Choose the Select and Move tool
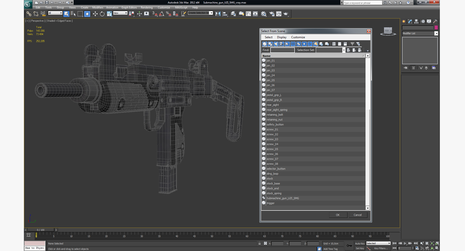Image resolution: width=465 pixels, height=251 pixels. pos(95,14)
